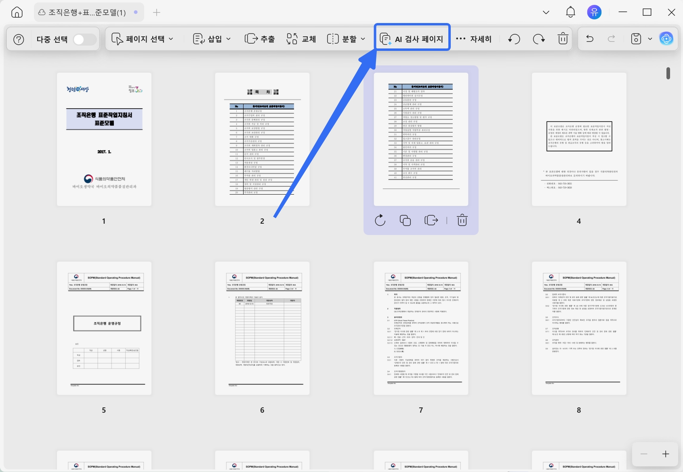Select page 3 thumbnail
This screenshot has height=472, width=683.
[421, 139]
